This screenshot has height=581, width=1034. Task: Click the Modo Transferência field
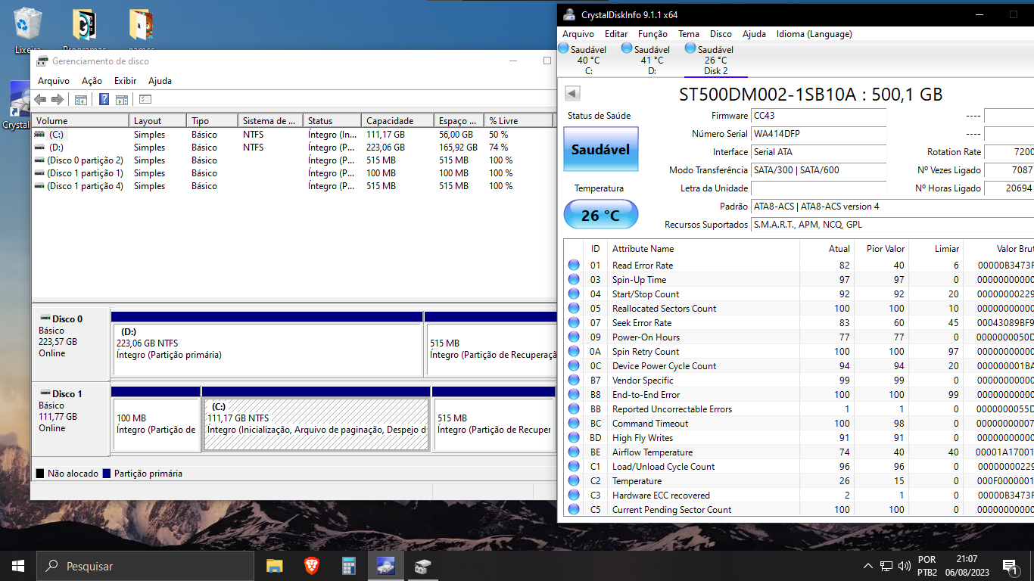pyautogui.click(x=818, y=171)
